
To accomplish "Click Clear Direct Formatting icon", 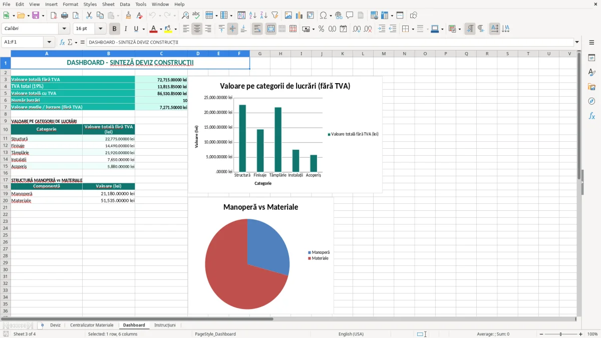I will pyautogui.click(x=140, y=16).
